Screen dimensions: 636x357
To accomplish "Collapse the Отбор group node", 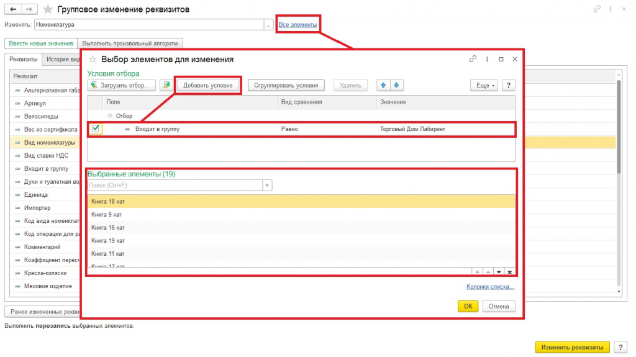I will click(110, 115).
